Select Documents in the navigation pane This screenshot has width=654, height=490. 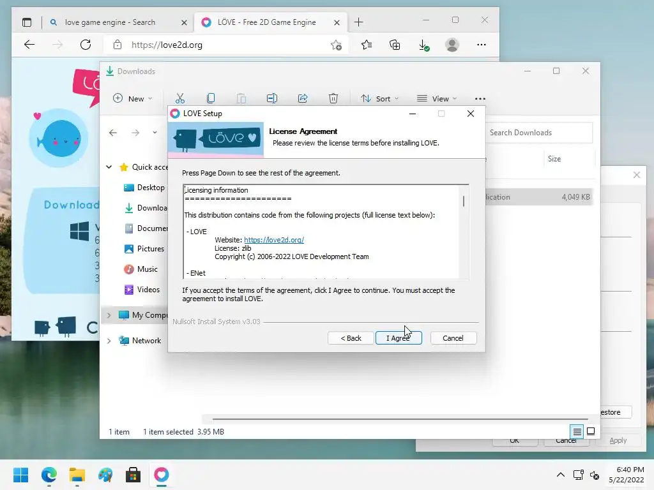tap(146, 228)
